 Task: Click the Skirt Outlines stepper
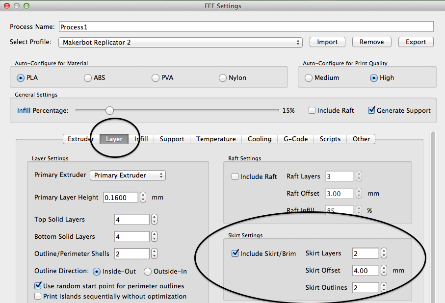click(384, 287)
